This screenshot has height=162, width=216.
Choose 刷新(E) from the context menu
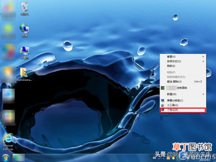[x=183, y=66]
